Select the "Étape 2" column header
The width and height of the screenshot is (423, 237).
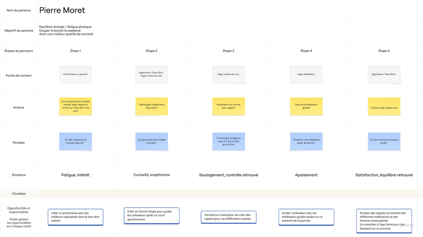[x=151, y=51]
